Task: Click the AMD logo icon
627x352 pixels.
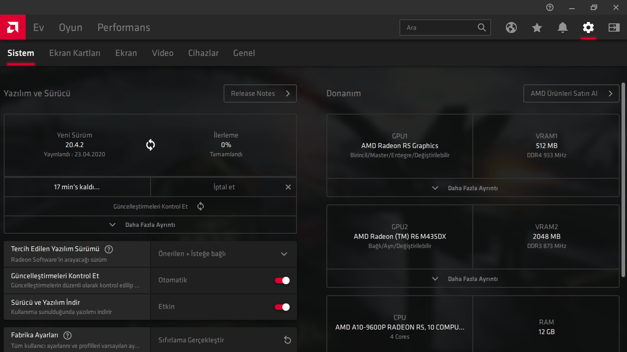Action: [x=13, y=27]
